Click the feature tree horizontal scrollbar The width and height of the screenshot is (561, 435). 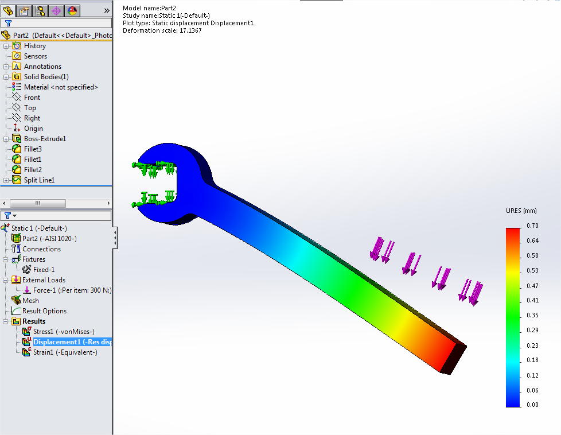click(37, 203)
